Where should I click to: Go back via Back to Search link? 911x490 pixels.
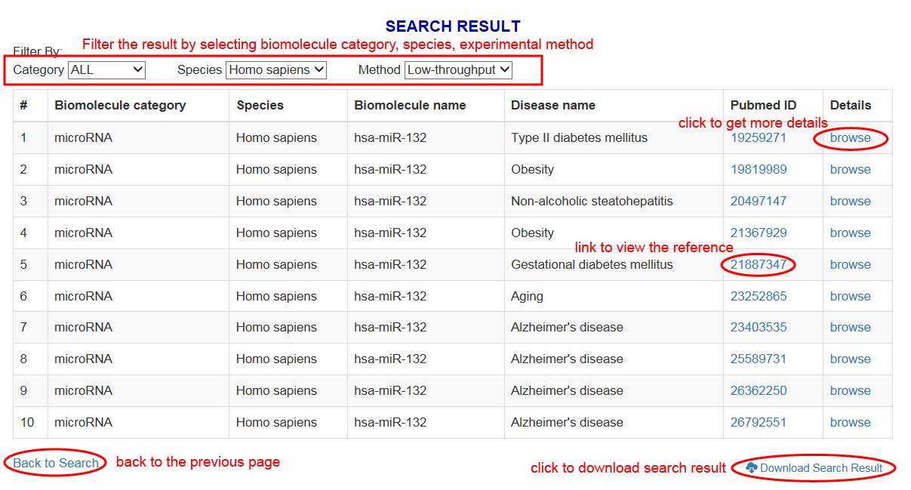[x=56, y=463]
